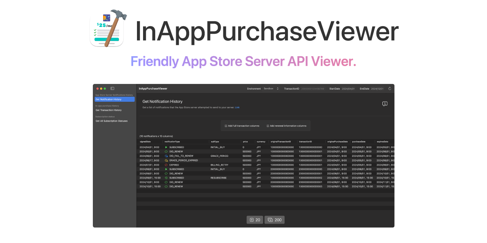Open the Environment Sandbox dropdown
The image size is (487, 243).
(x=271, y=88)
